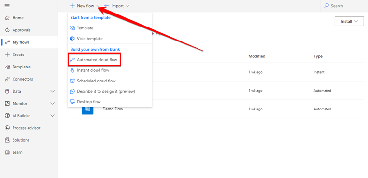Open the Install dropdown button
Image resolution: width=368 pixels, height=178 pixels.
pyautogui.click(x=349, y=21)
